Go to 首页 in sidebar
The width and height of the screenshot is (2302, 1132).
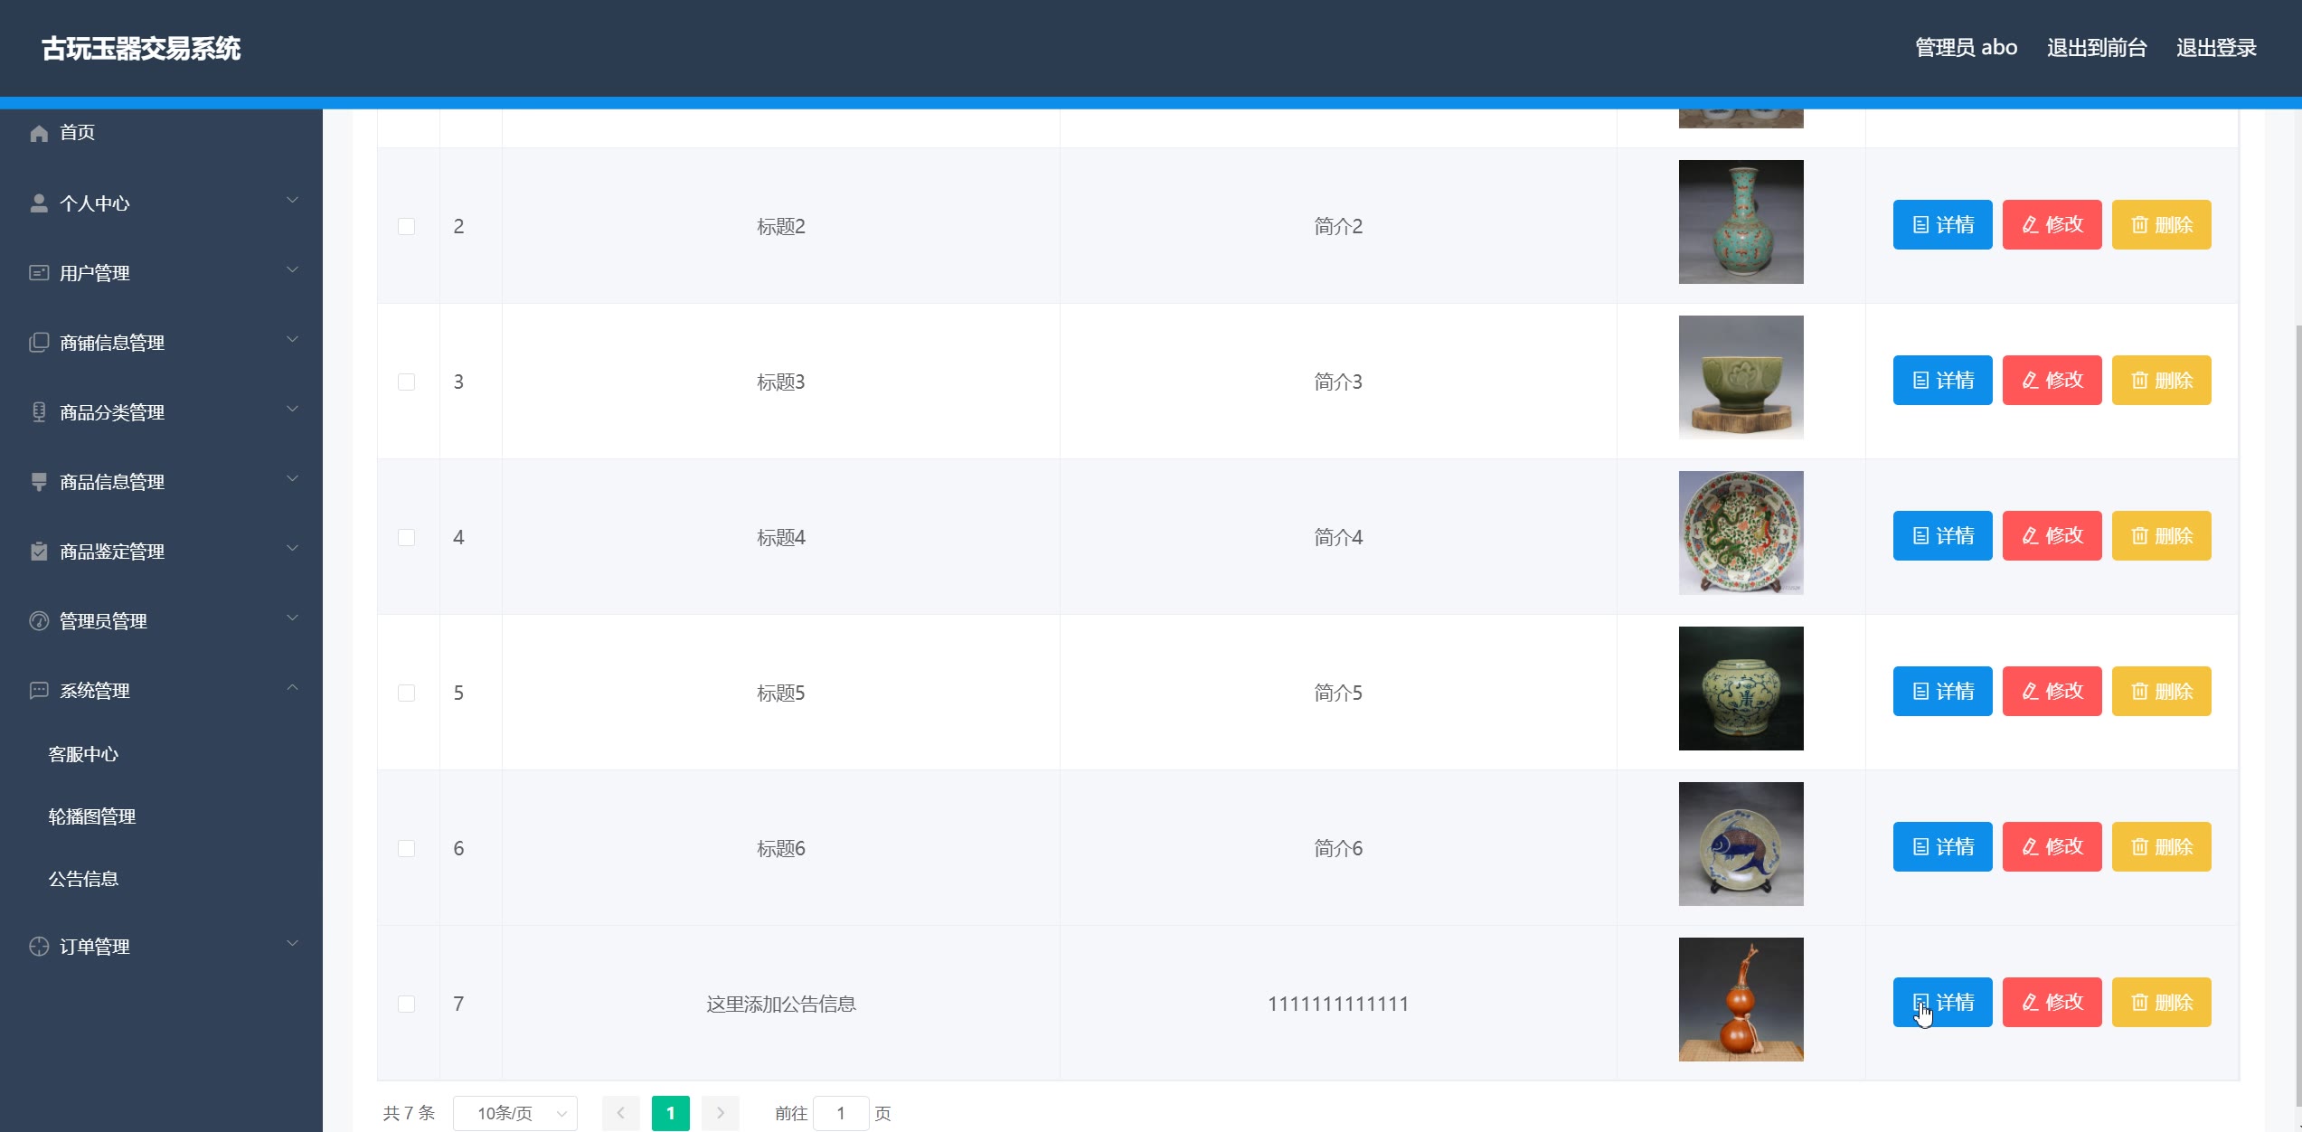(x=77, y=133)
